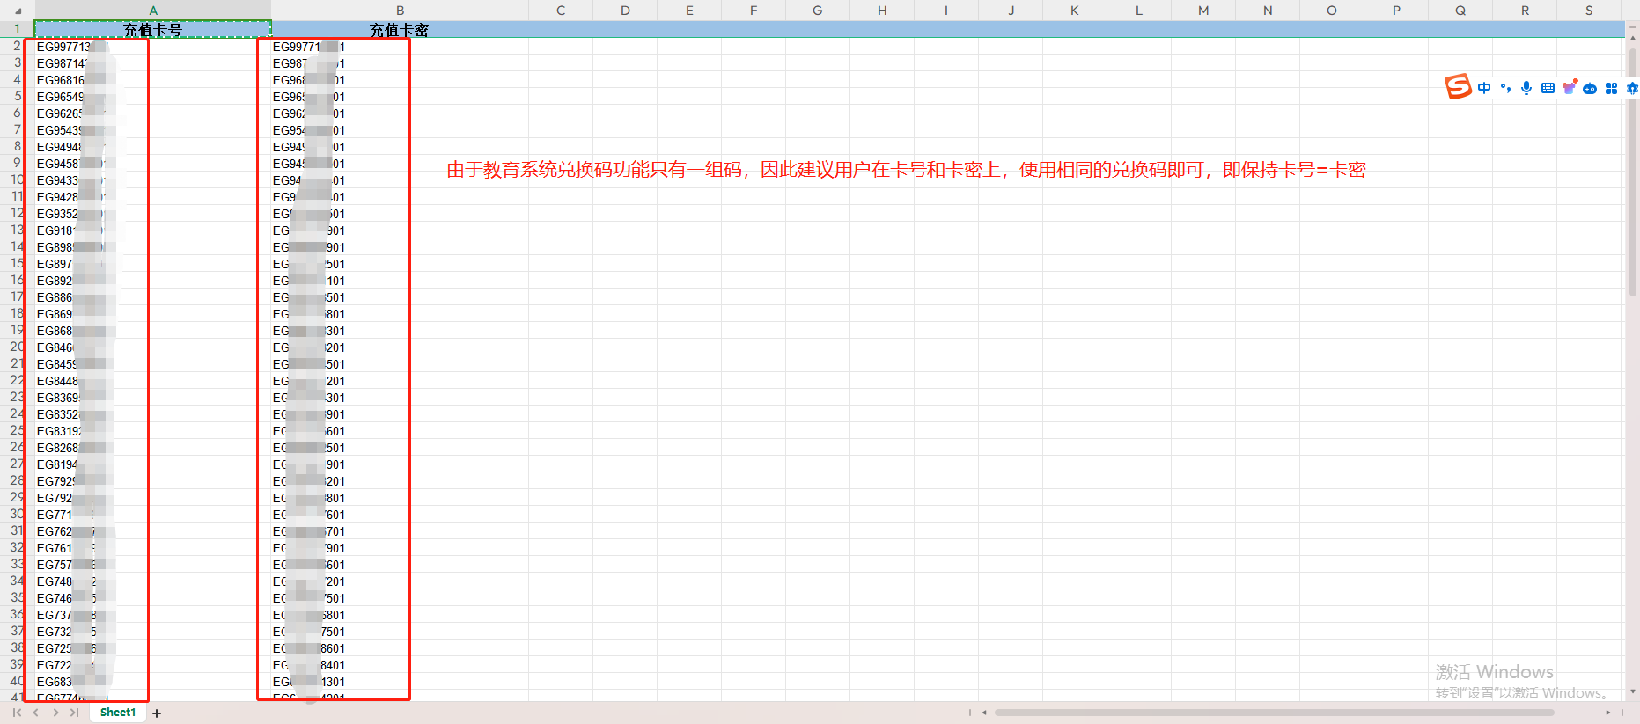Select cell A7 starting EG9543
Screen dimensions: 1640x724
point(152,130)
